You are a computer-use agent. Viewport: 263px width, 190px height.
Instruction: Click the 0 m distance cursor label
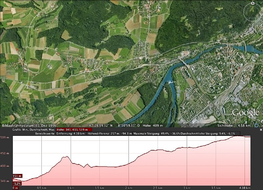pyautogui.click(x=15, y=188)
